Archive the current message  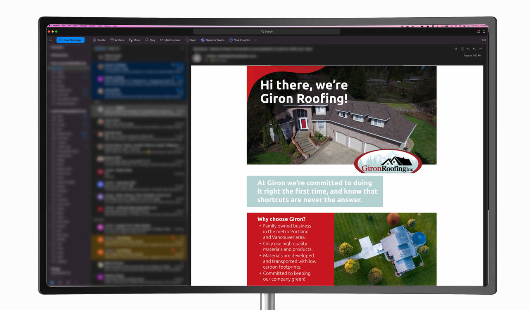click(x=117, y=40)
